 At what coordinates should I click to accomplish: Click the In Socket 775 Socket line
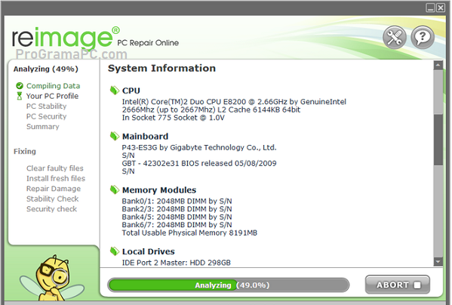173,118
